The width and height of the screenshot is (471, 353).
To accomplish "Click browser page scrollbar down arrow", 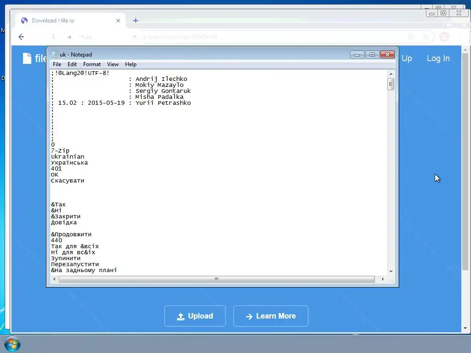I will point(465,328).
